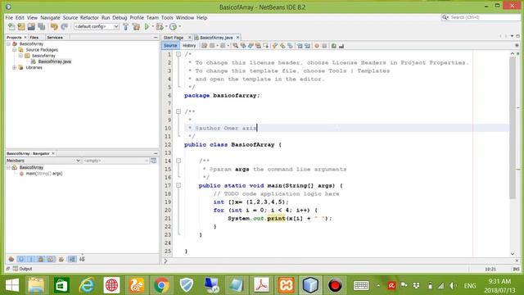Collapse the license comment fold at line 1

coord(178,54)
